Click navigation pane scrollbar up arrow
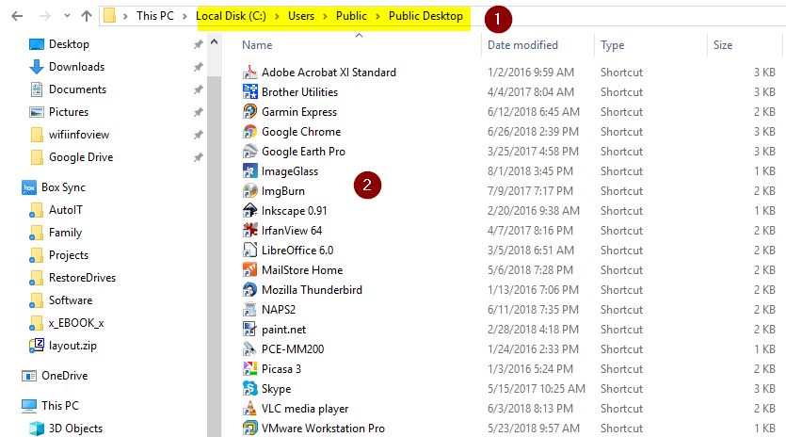This screenshot has width=786, height=437. coord(214,42)
